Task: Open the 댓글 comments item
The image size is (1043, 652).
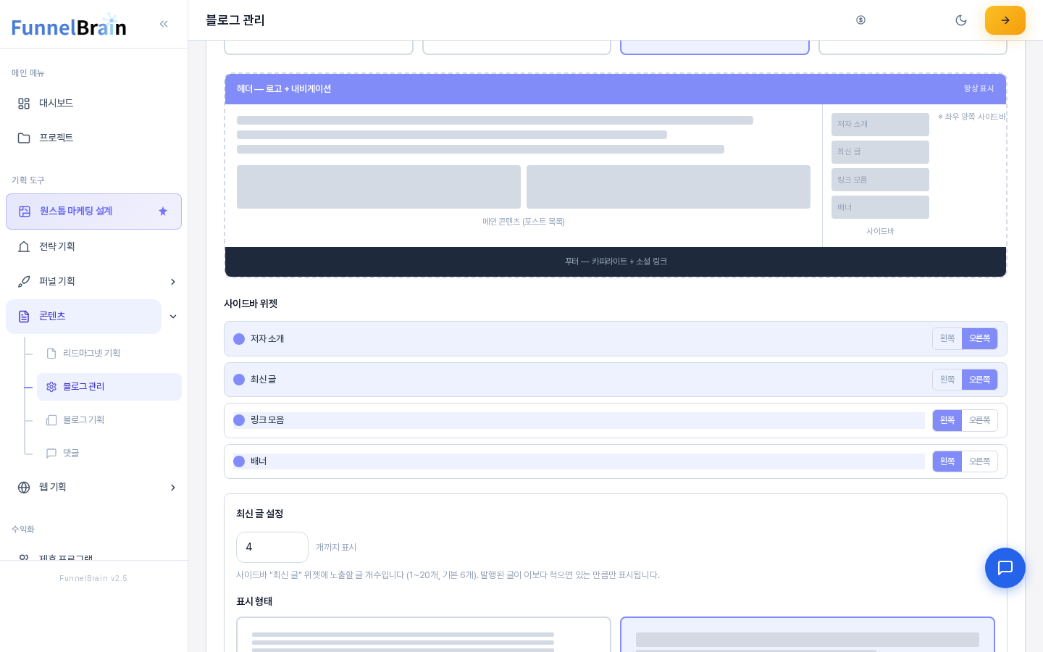Action: [x=109, y=454]
